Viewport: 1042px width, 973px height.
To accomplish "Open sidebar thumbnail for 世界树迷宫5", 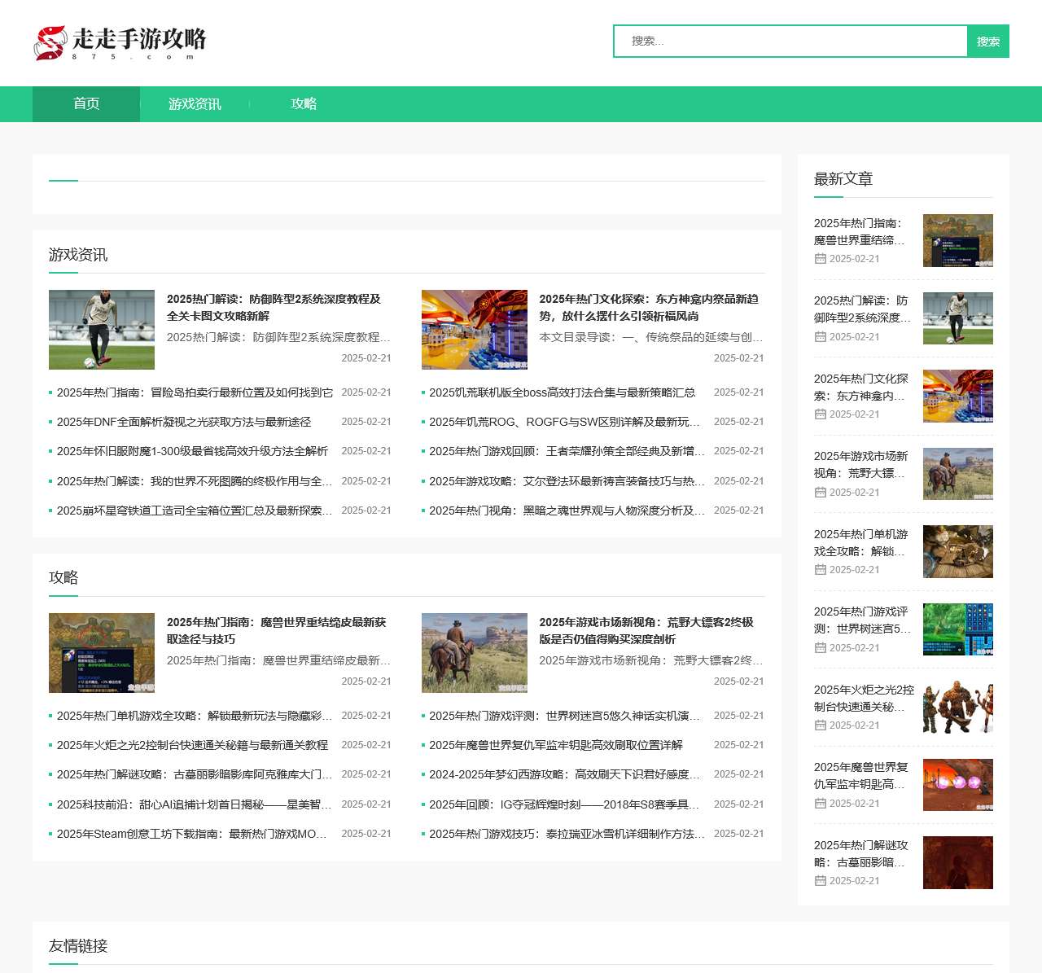I will pos(958,629).
